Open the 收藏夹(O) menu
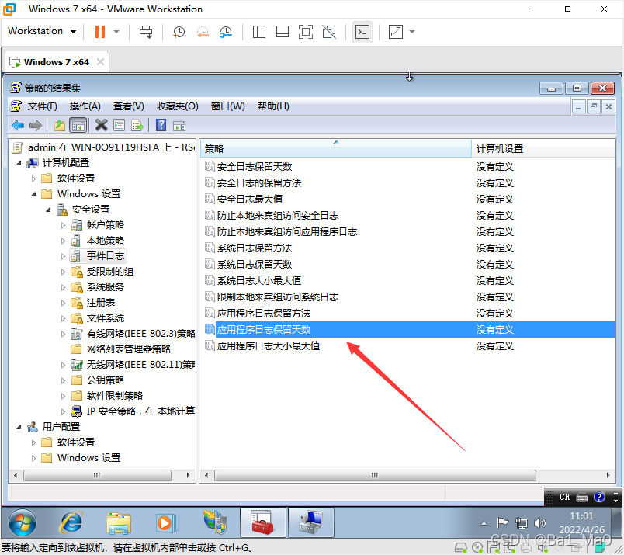 click(178, 106)
